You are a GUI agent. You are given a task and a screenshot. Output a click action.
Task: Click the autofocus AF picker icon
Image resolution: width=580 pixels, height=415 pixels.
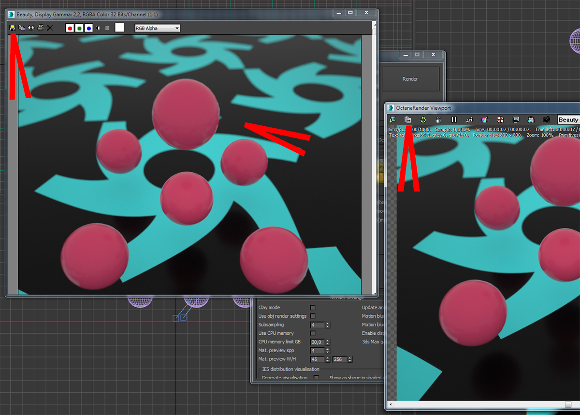(x=469, y=119)
